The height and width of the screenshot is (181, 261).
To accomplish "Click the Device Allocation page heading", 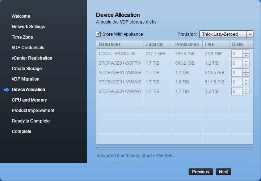I will point(118,15).
